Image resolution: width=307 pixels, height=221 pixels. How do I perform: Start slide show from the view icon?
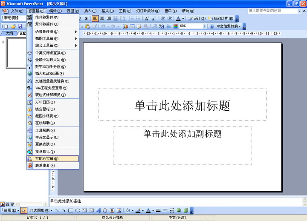pyautogui.click(x=12, y=204)
